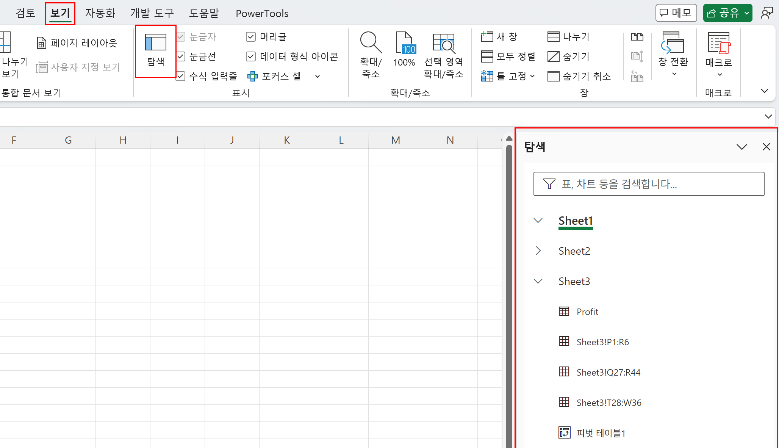Click the 메모 comments button

[676, 13]
